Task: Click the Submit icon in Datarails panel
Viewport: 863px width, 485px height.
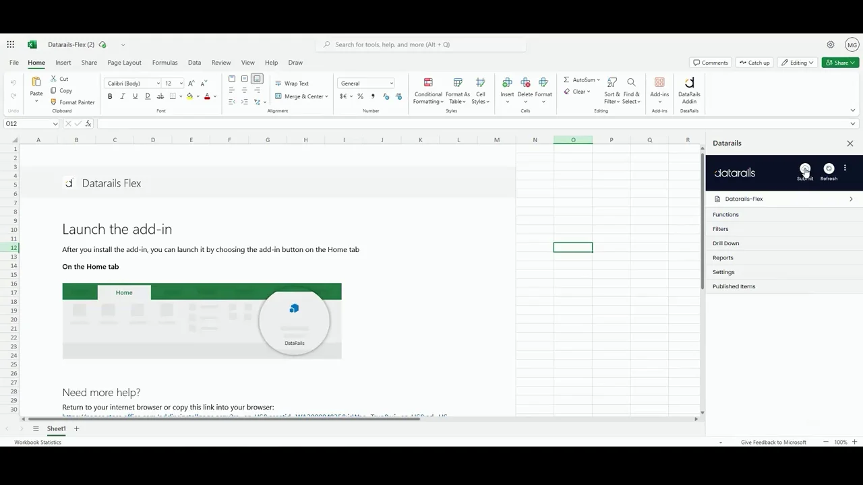Action: click(x=805, y=168)
